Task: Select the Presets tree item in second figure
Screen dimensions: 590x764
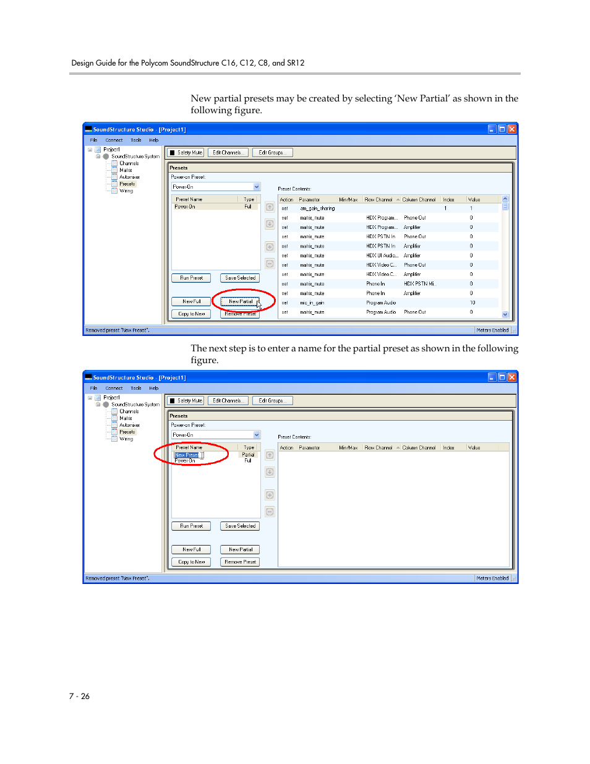Action: (x=127, y=432)
